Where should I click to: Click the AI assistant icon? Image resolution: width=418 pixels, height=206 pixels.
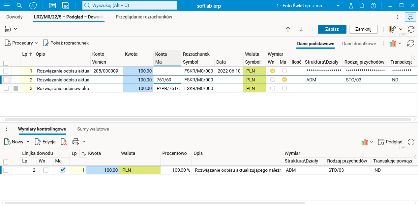pyautogui.click(x=33, y=6)
